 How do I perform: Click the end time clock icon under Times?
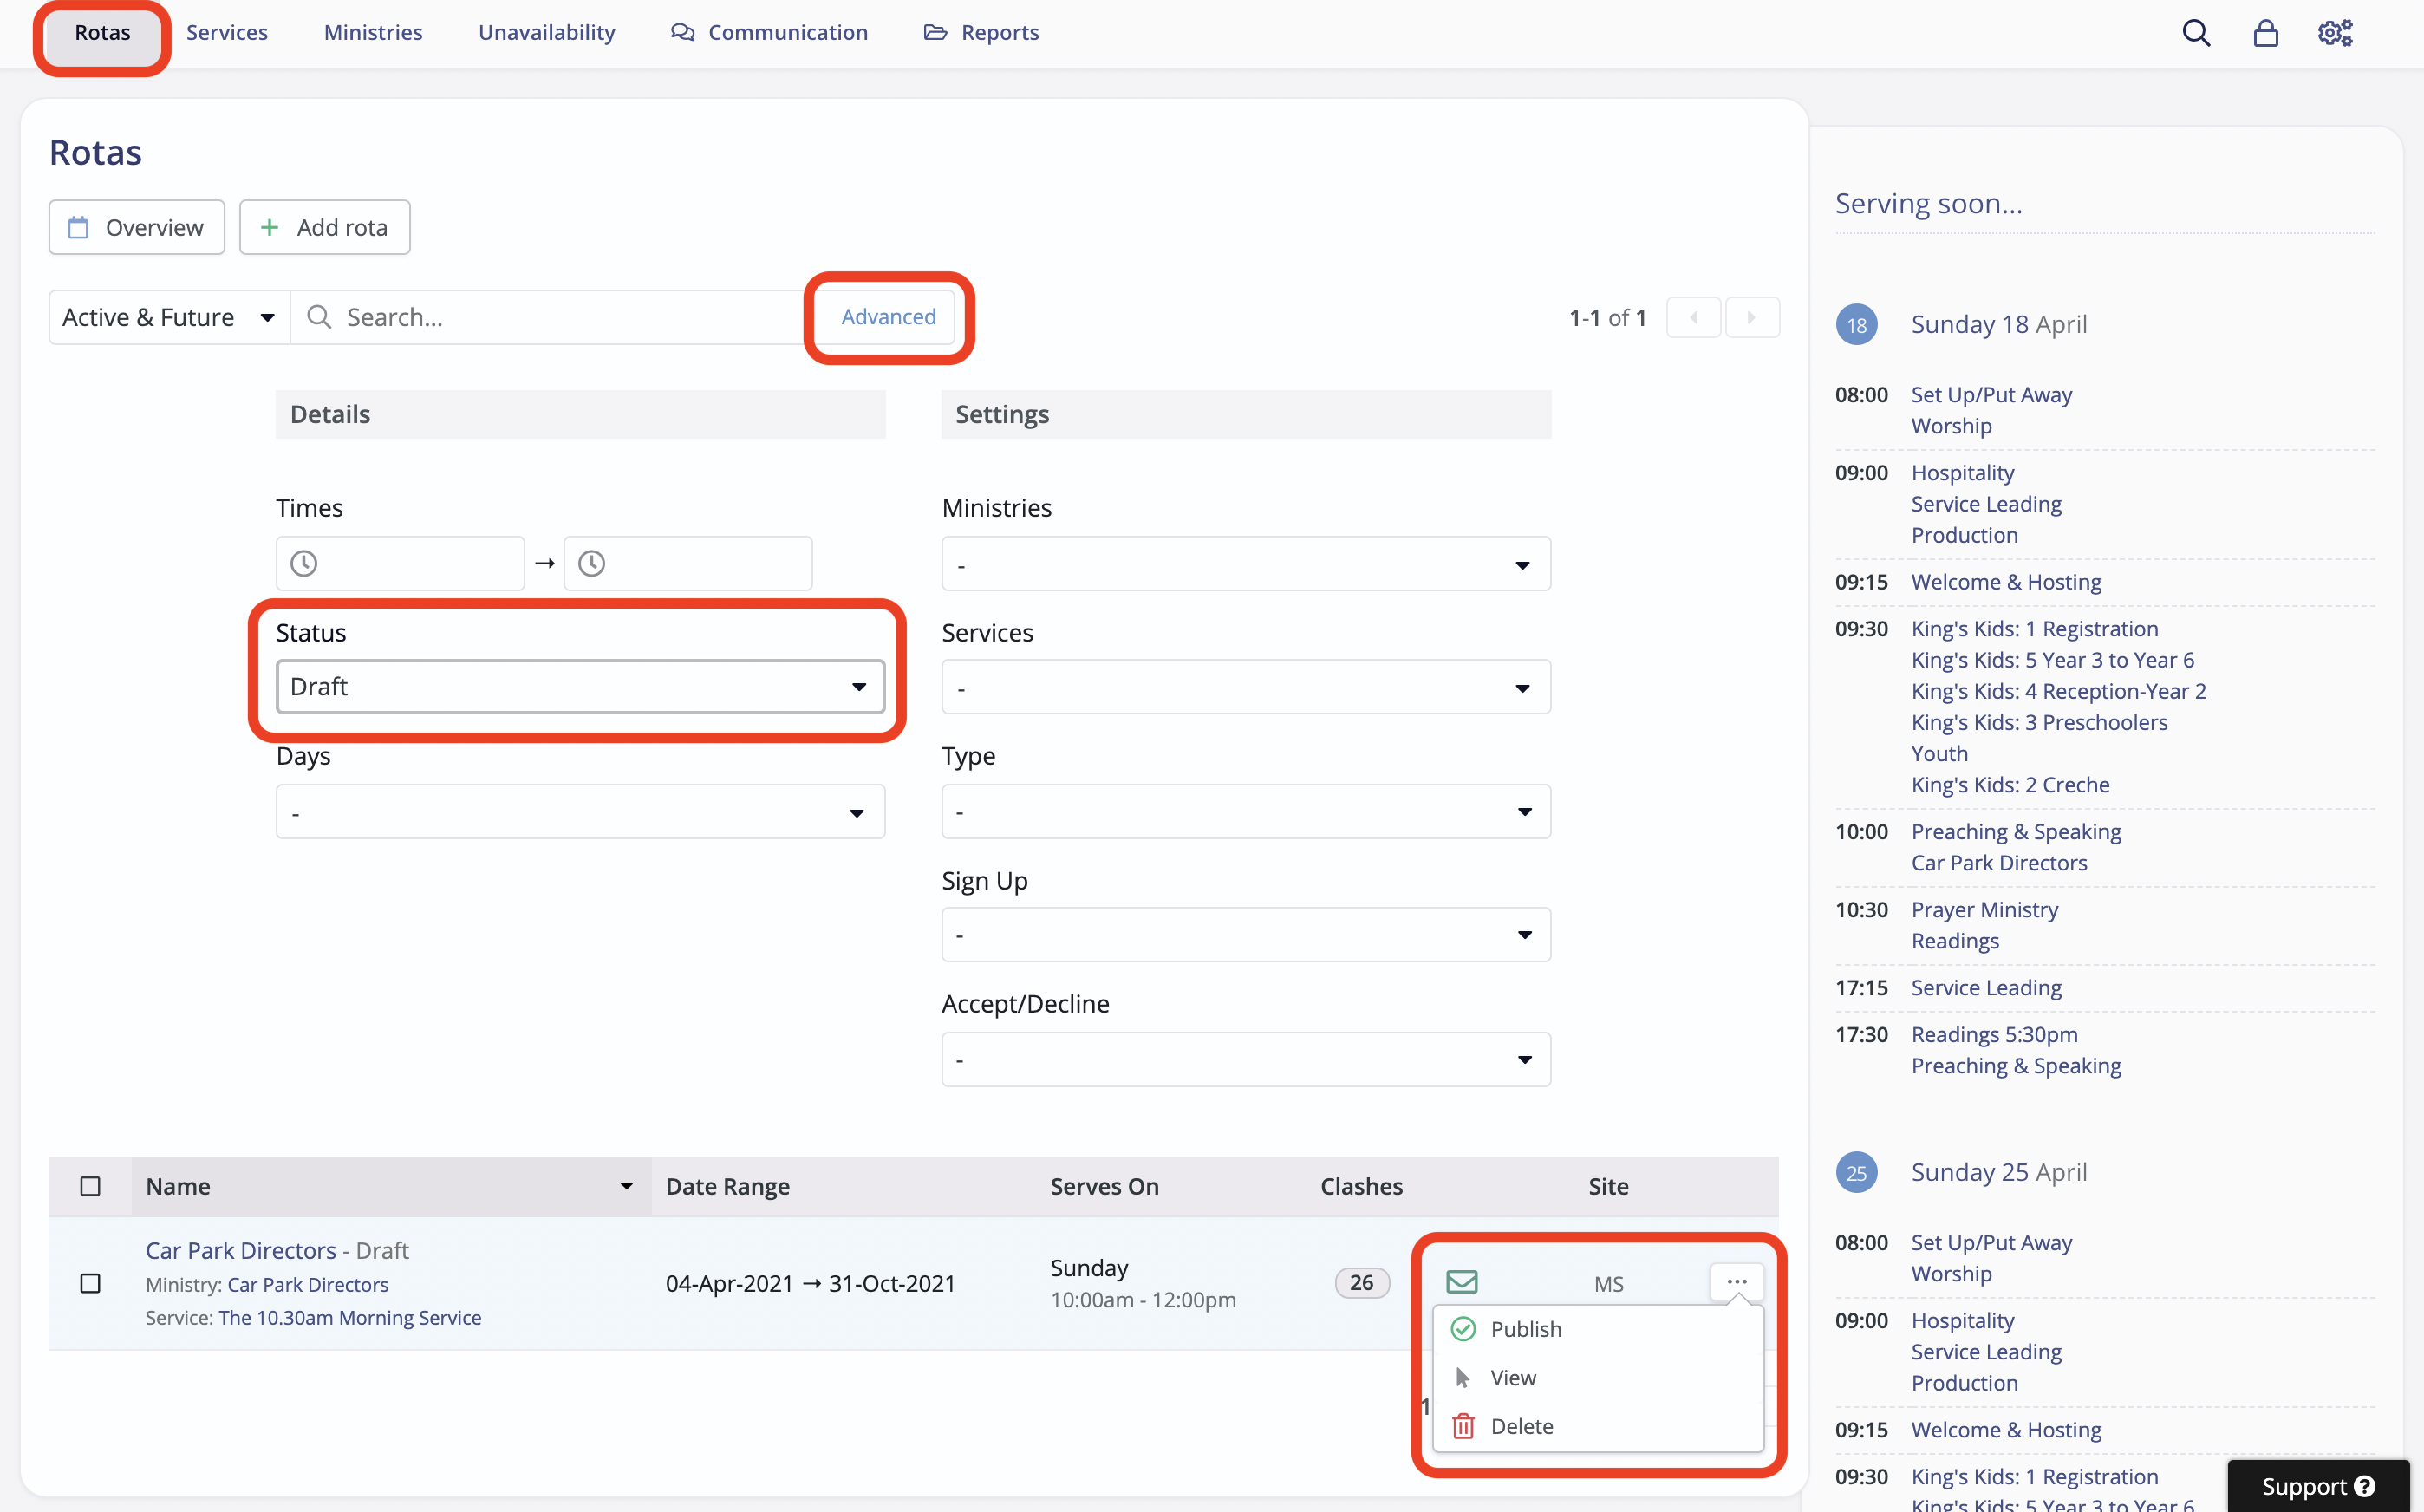592,563
